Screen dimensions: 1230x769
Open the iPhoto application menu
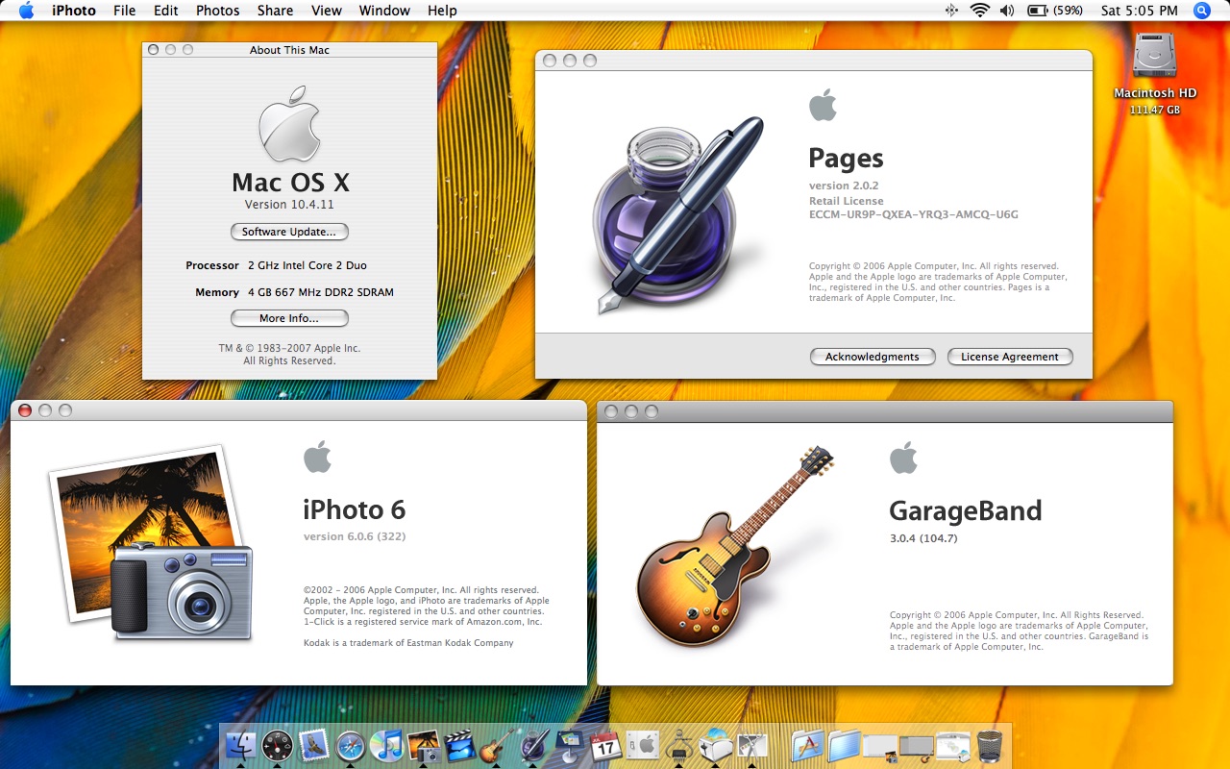tap(74, 11)
